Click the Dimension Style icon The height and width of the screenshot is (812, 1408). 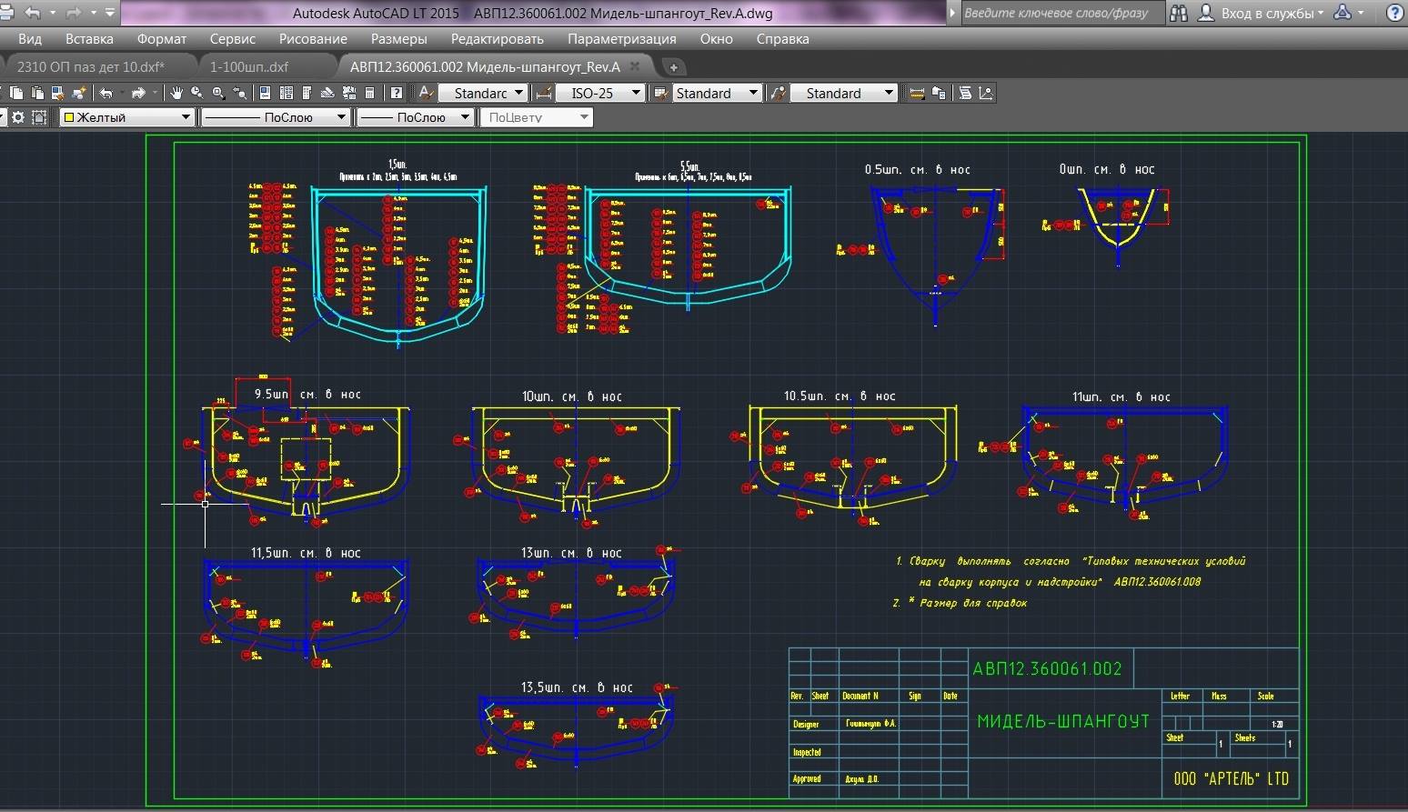(x=544, y=93)
